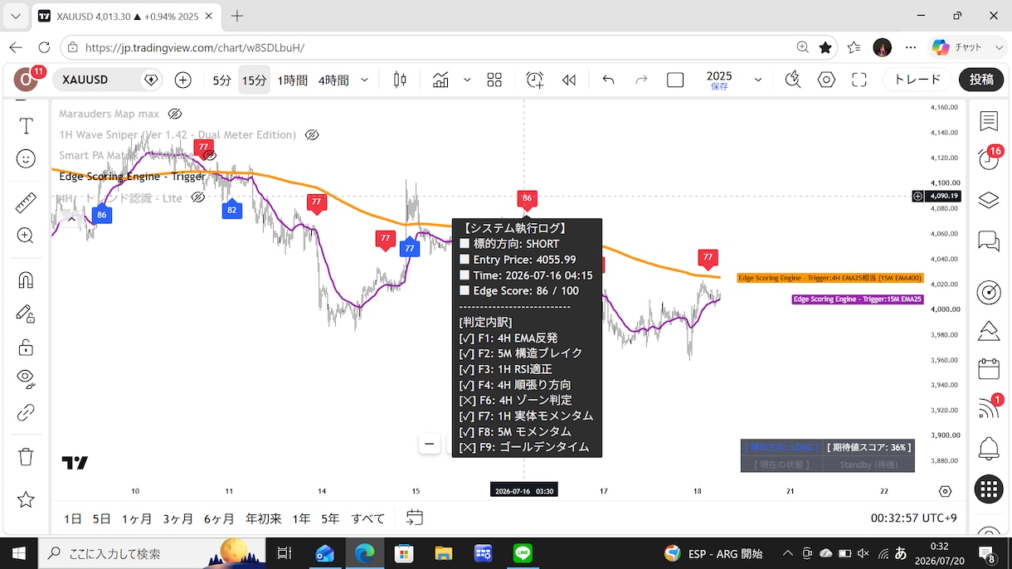Open notifications bell in right sidebar

pyautogui.click(x=989, y=449)
